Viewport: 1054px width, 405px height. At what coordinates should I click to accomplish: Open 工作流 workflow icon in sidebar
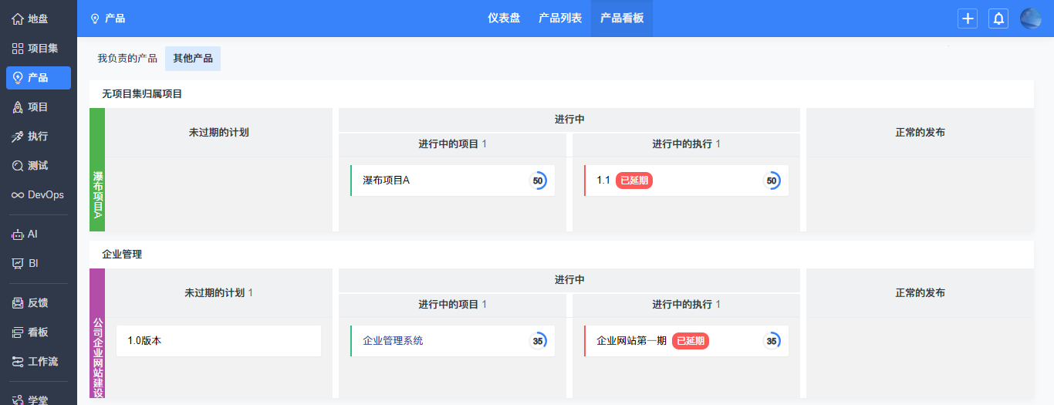coord(18,362)
